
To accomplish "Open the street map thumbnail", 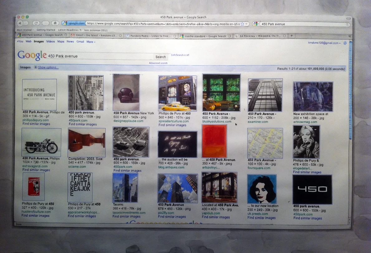I will pos(265,143).
